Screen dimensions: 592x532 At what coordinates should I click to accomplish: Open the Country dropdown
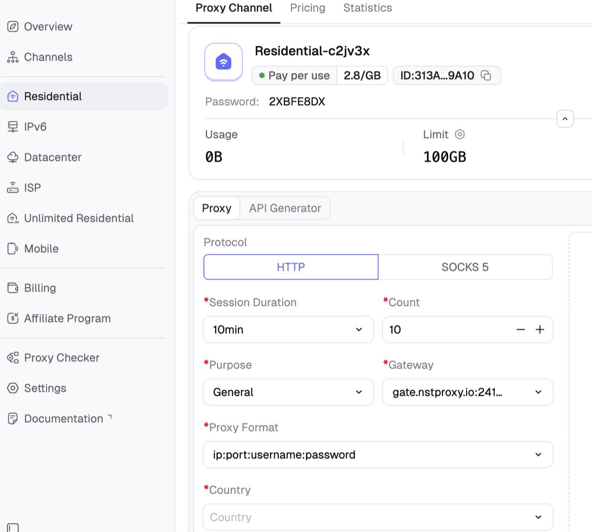pyautogui.click(x=378, y=517)
